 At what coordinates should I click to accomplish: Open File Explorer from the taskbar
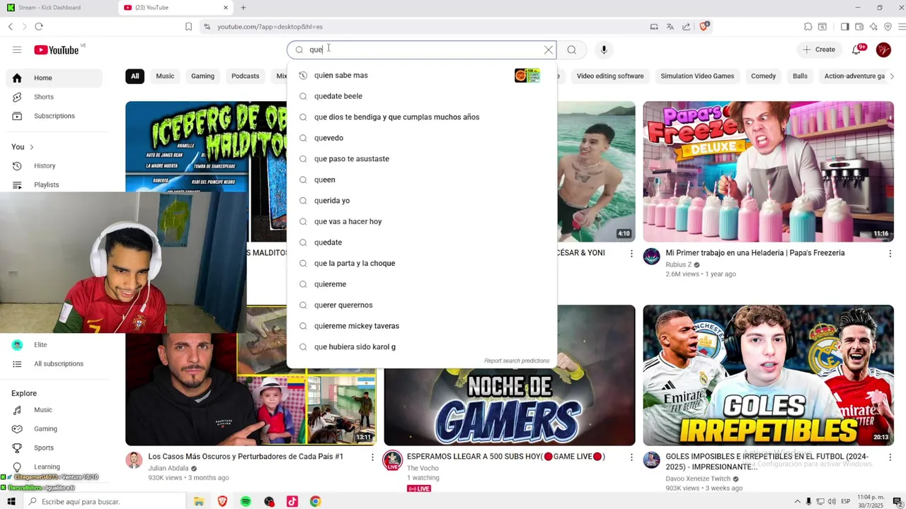coord(199,501)
